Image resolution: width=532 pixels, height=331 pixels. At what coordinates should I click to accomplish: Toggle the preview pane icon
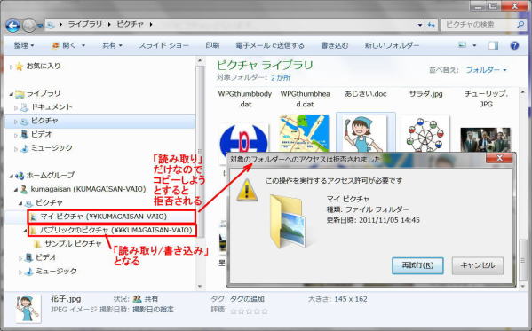(x=493, y=45)
